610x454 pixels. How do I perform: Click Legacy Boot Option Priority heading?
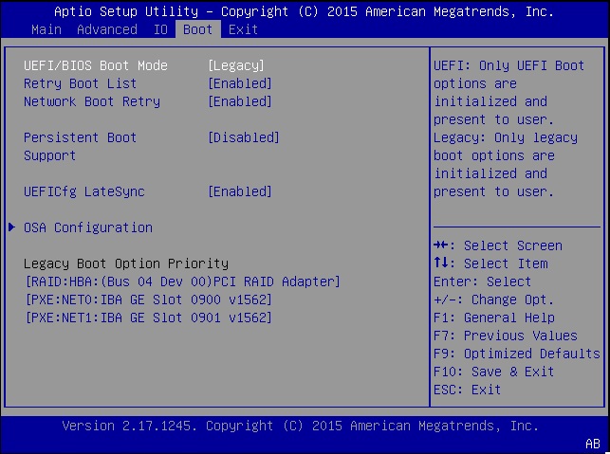pyautogui.click(x=126, y=263)
